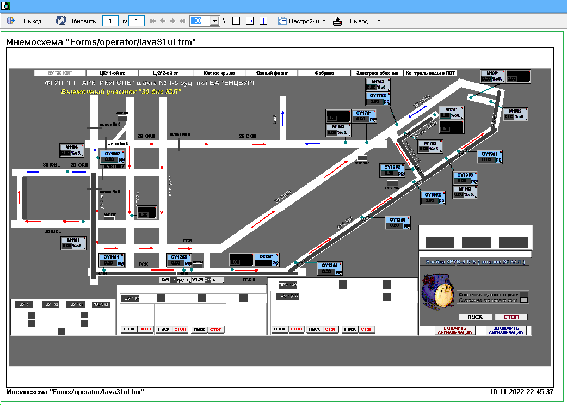567x405 pixels.
Task: Click the preview window title bar icon
Action: coord(5,5)
